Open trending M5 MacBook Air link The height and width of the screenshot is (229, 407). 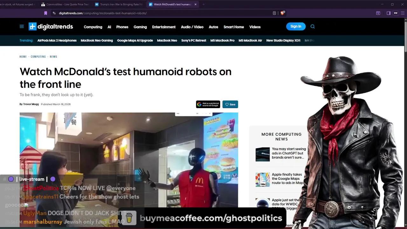(250, 40)
